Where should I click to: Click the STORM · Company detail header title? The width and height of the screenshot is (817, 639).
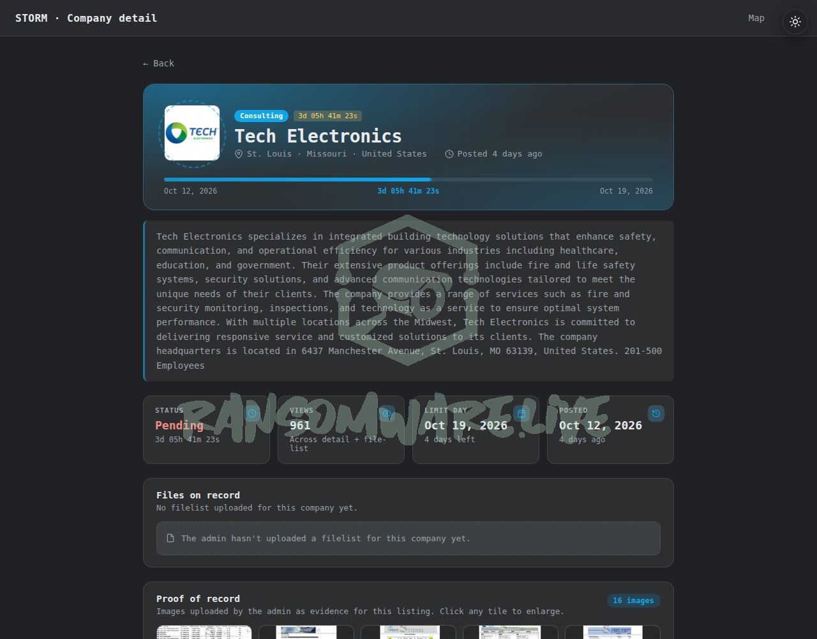[86, 18]
